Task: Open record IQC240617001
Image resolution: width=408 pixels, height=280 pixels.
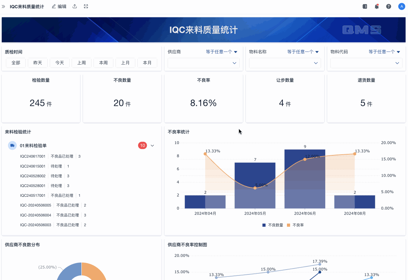Action: pyautogui.click(x=50, y=156)
